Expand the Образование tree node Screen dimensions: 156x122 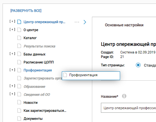[x=12, y=86]
